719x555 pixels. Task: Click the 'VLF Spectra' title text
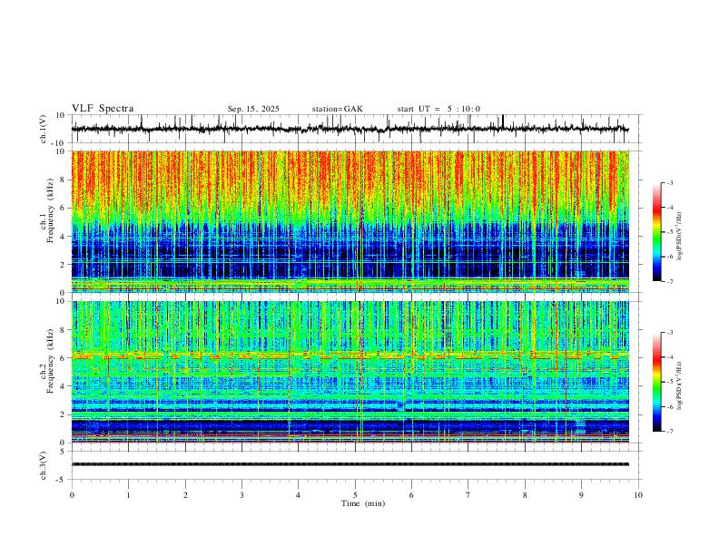point(103,109)
